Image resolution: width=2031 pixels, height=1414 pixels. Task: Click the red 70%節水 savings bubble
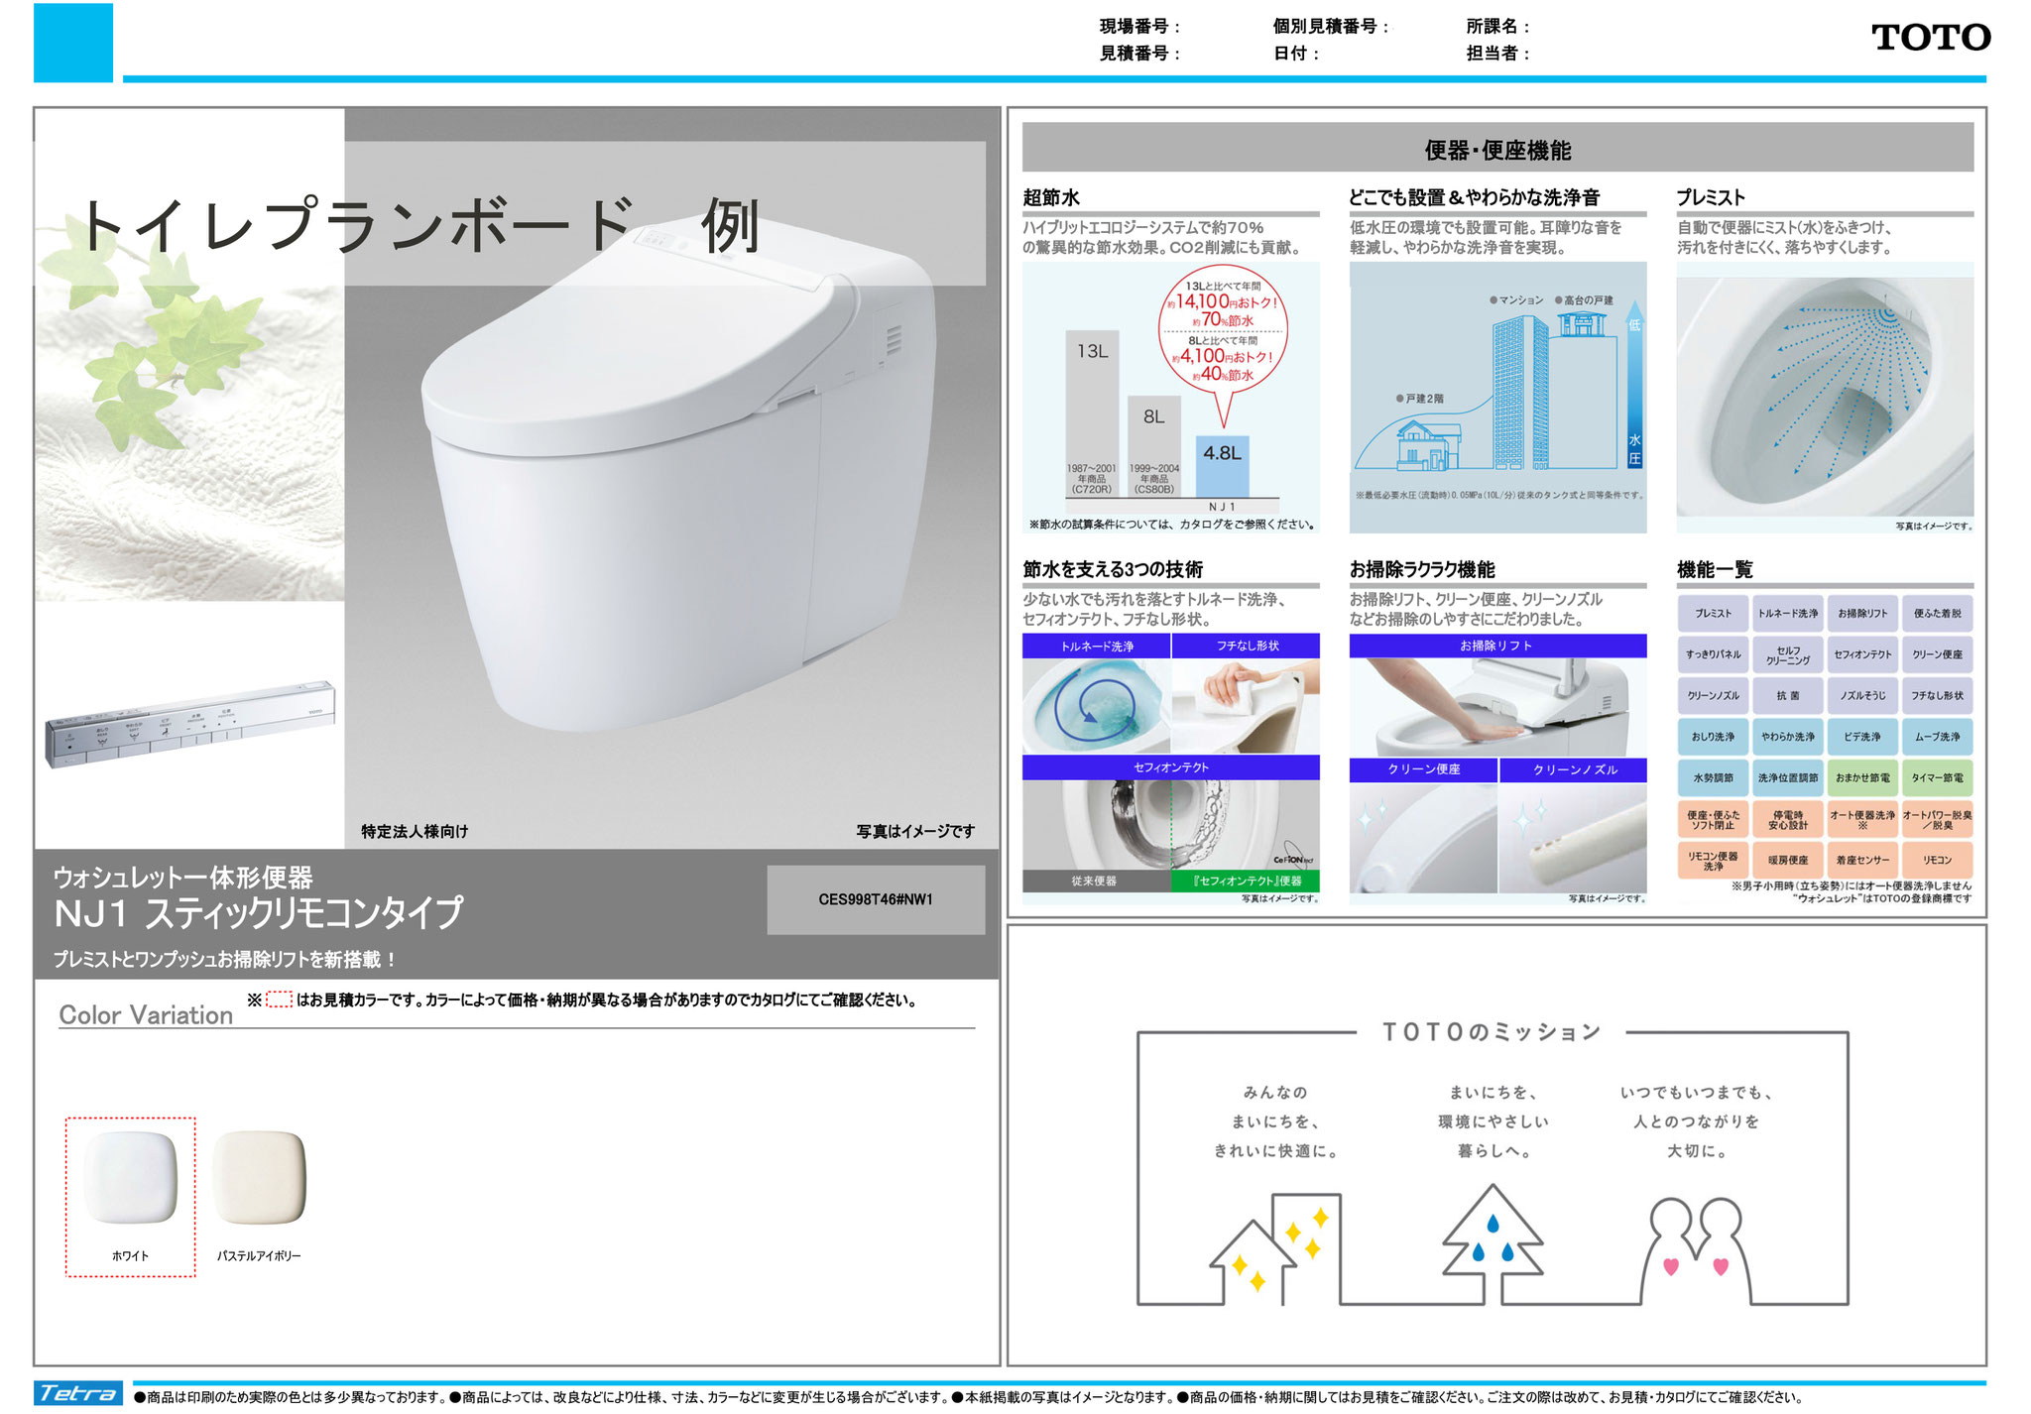pyautogui.click(x=1223, y=333)
